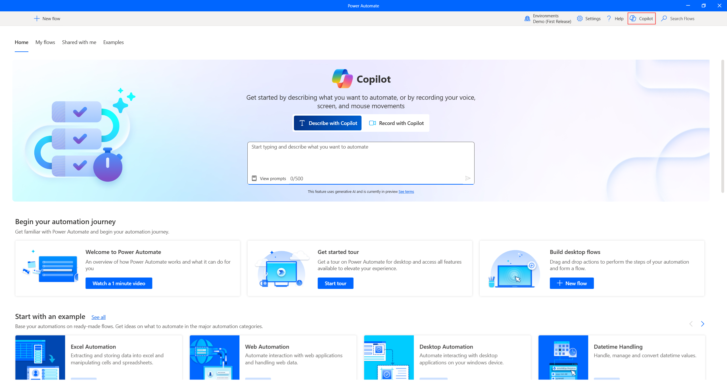
Task: Switch to the My flows tab
Action: (x=45, y=42)
